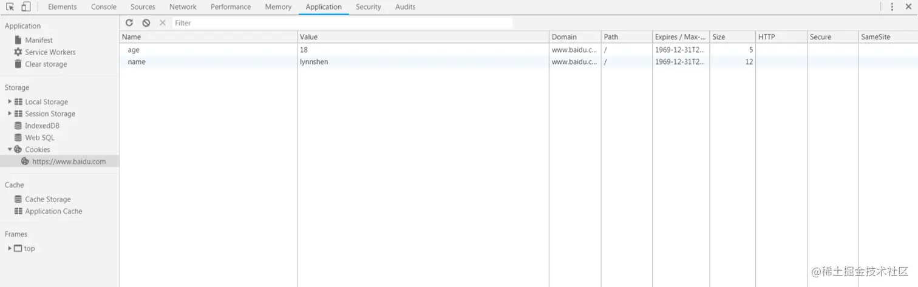Image resolution: width=918 pixels, height=287 pixels.
Task: Click the value cell 18
Action: coord(423,50)
